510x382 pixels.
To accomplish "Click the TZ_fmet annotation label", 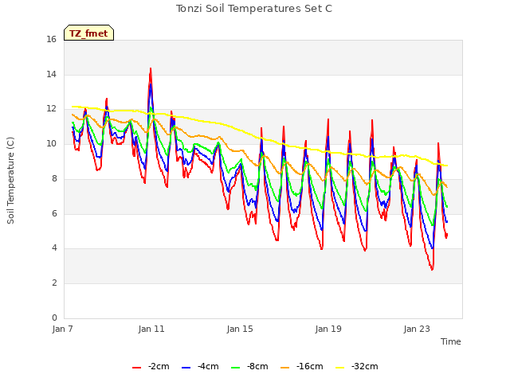I will click(88, 33).
